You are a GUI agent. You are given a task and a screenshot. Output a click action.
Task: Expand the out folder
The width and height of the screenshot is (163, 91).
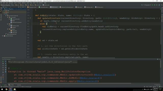(x=4, y=12)
